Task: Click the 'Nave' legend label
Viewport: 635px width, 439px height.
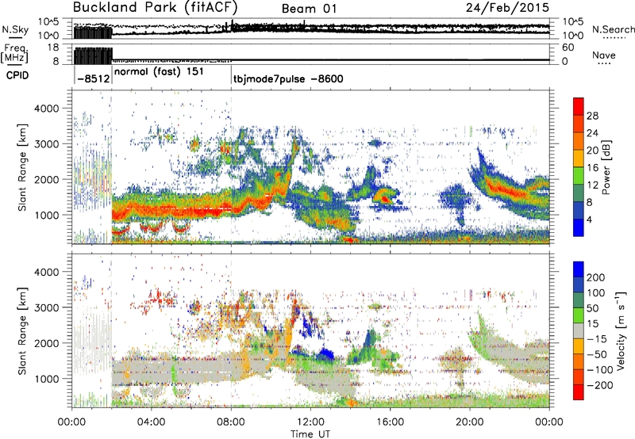Action: coord(604,55)
